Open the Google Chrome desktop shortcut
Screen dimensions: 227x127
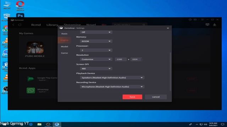click(x=5, y=30)
